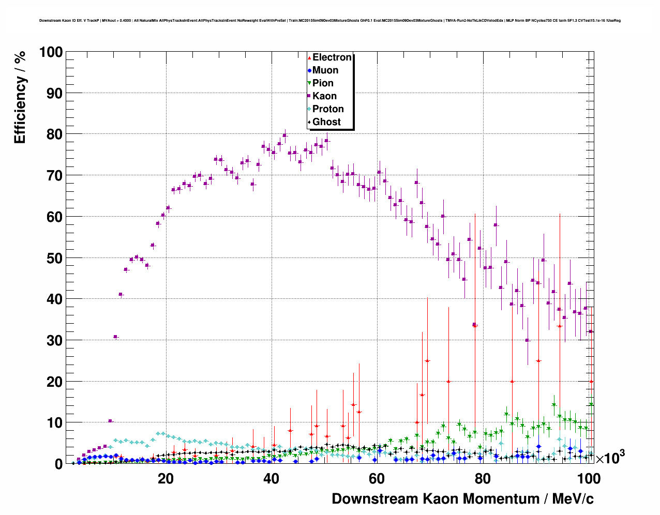Click the Kaon legend entry

point(322,96)
